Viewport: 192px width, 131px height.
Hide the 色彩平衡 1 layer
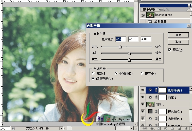143,90
